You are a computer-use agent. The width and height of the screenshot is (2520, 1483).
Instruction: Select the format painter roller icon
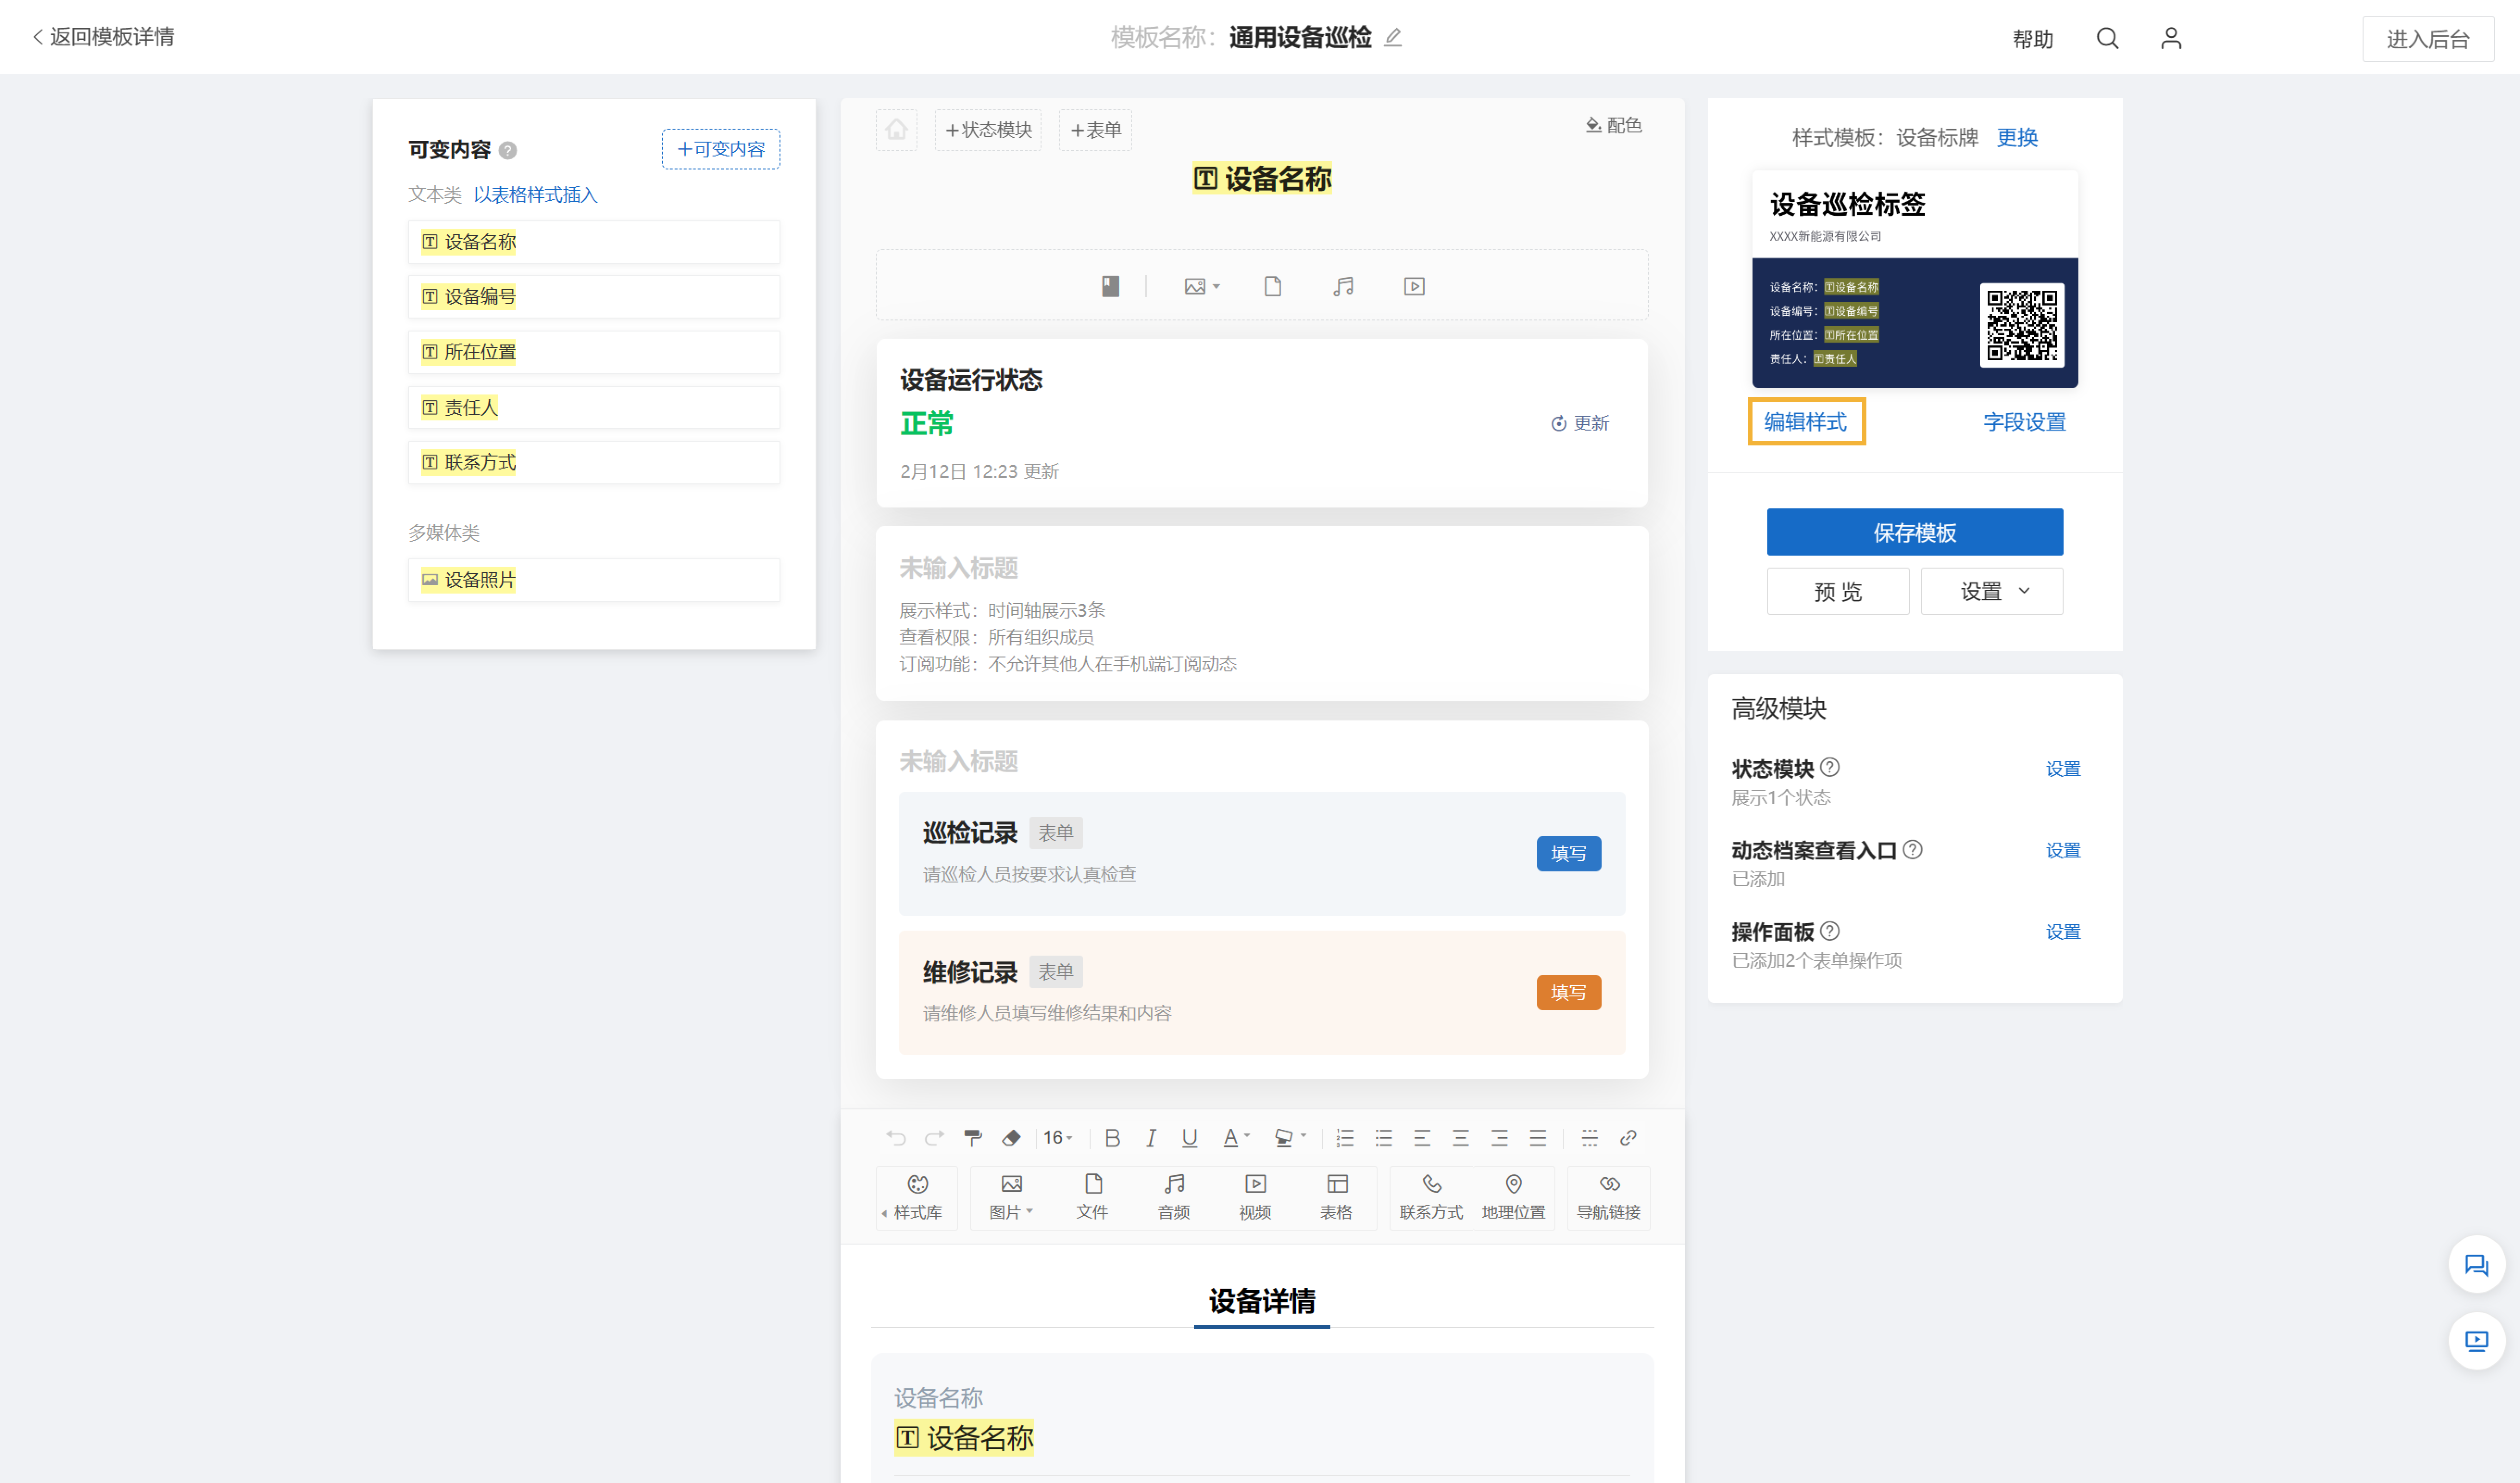(972, 1138)
